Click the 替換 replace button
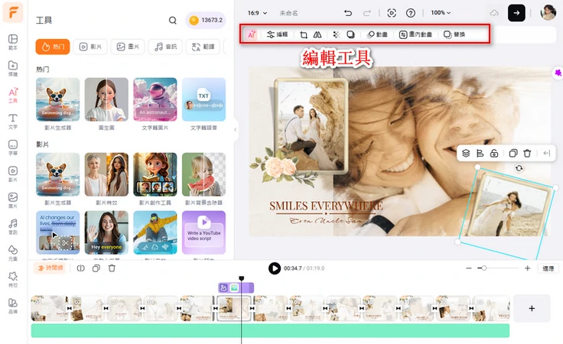Screen dimensions: 563x344 (x=454, y=34)
